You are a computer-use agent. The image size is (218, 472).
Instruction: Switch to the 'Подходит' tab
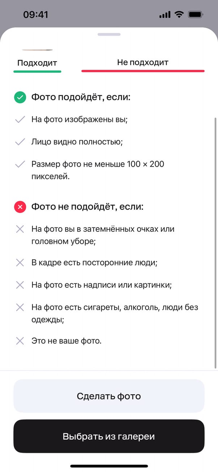coord(37,63)
